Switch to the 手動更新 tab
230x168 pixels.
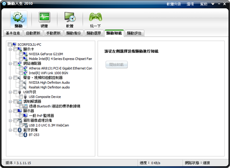(53, 33)
